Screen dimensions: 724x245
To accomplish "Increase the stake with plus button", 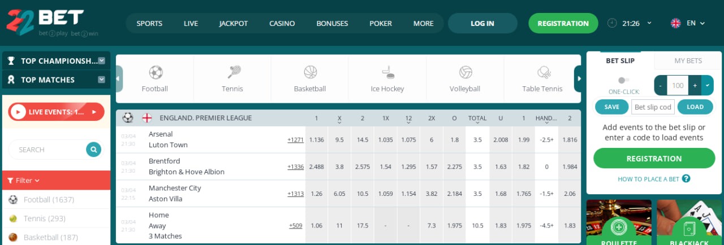I will (x=695, y=85).
